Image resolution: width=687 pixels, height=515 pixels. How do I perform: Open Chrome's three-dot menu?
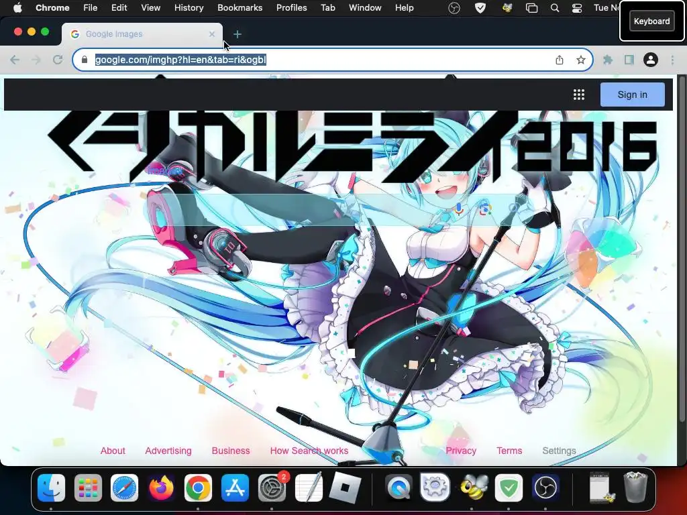point(672,60)
